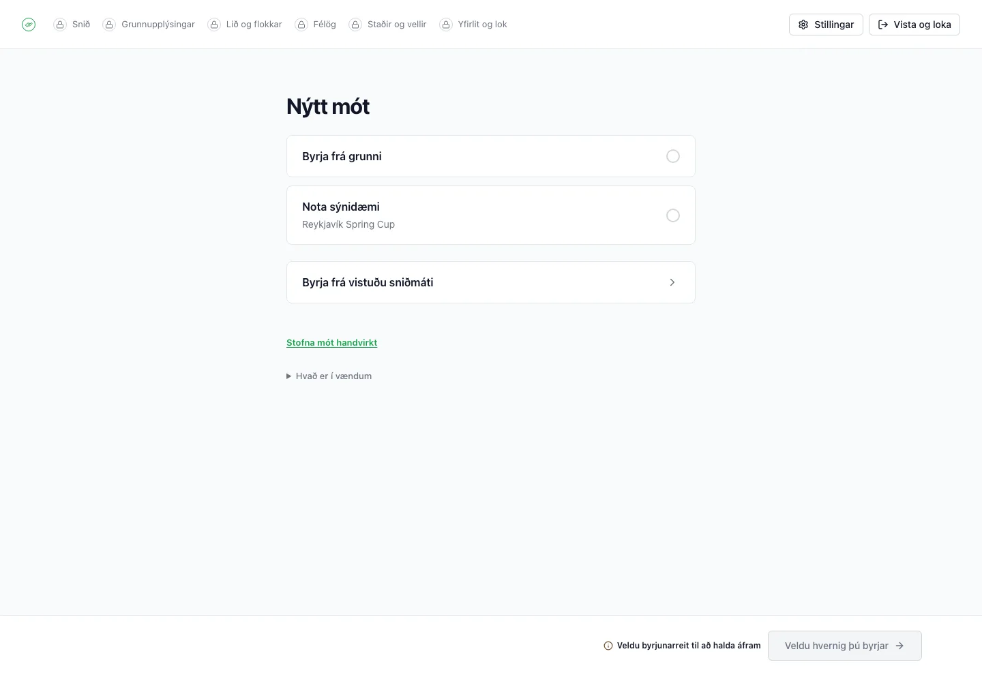Click the arrow icon in the bottom button

point(899,646)
